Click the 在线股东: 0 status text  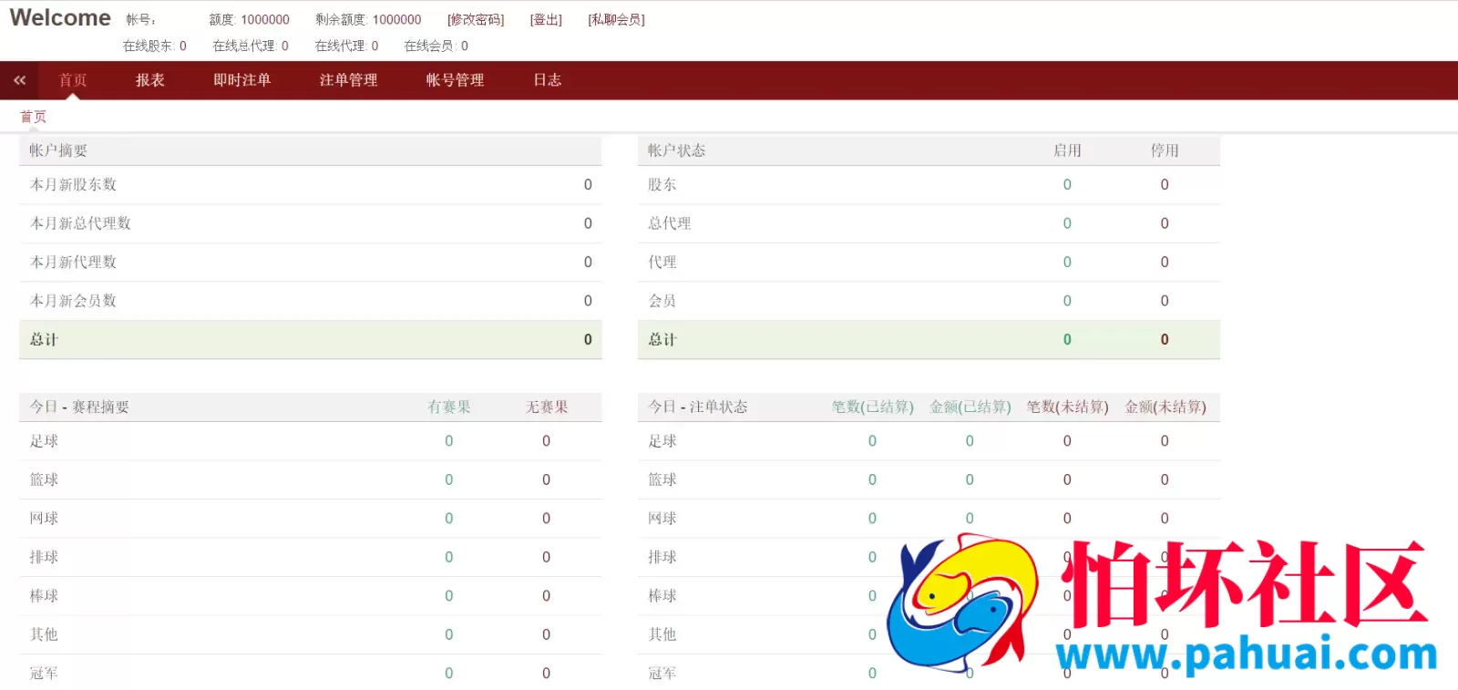click(155, 46)
